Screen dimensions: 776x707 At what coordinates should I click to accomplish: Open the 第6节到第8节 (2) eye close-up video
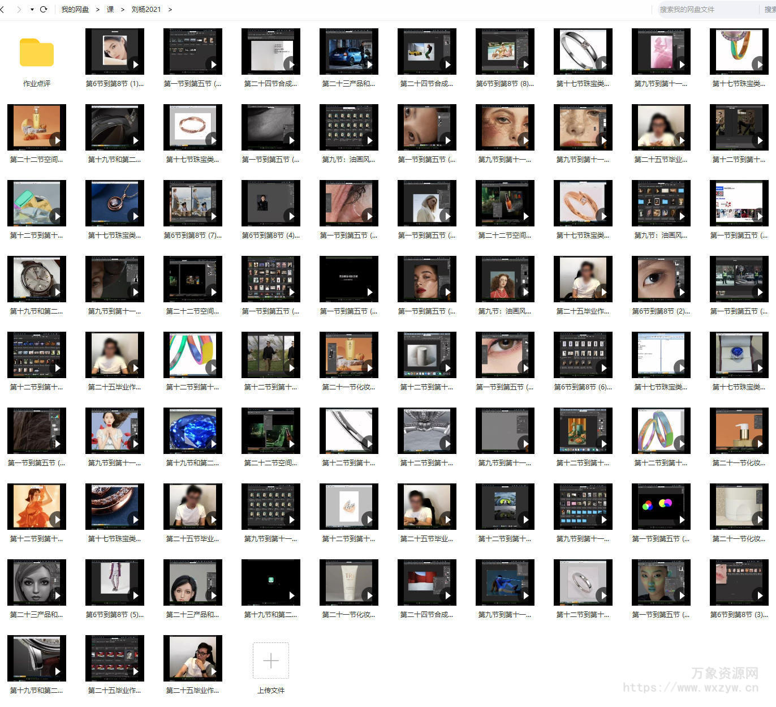pos(661,279)
